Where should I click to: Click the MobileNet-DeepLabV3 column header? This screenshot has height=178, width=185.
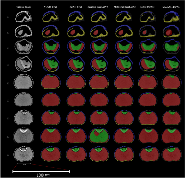(125, 7)
